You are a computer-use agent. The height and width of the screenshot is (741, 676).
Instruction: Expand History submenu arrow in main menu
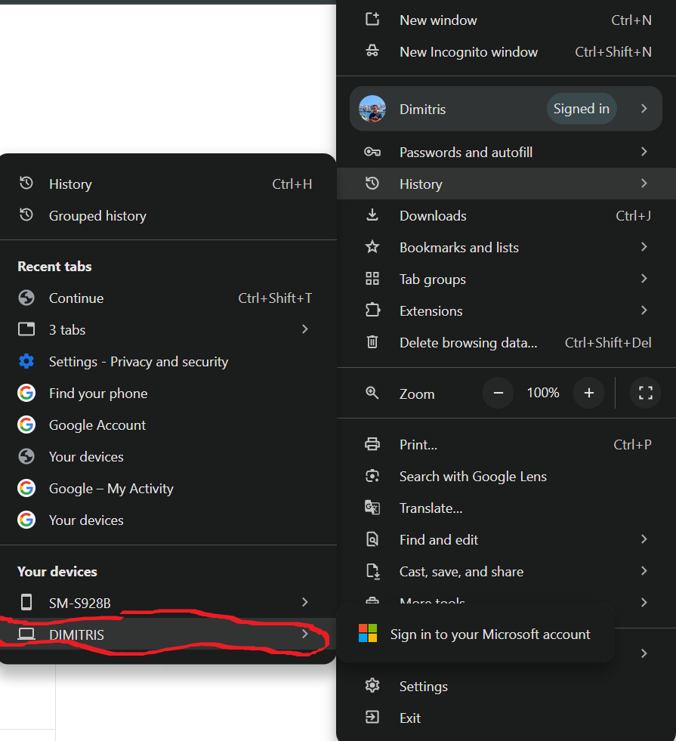click(x=644, y=184)
